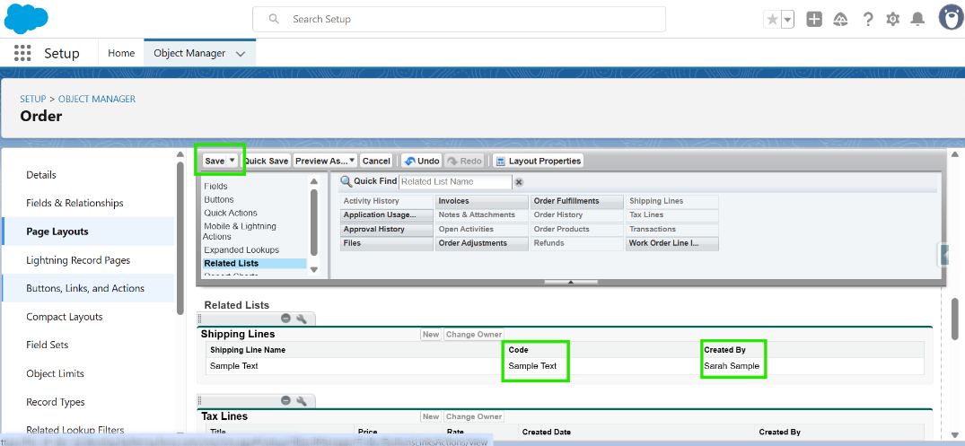Collapse the palette using the bottom handle
Image resolution: width=965 pixels, height=446 pixels.
(x=571, y=282)
